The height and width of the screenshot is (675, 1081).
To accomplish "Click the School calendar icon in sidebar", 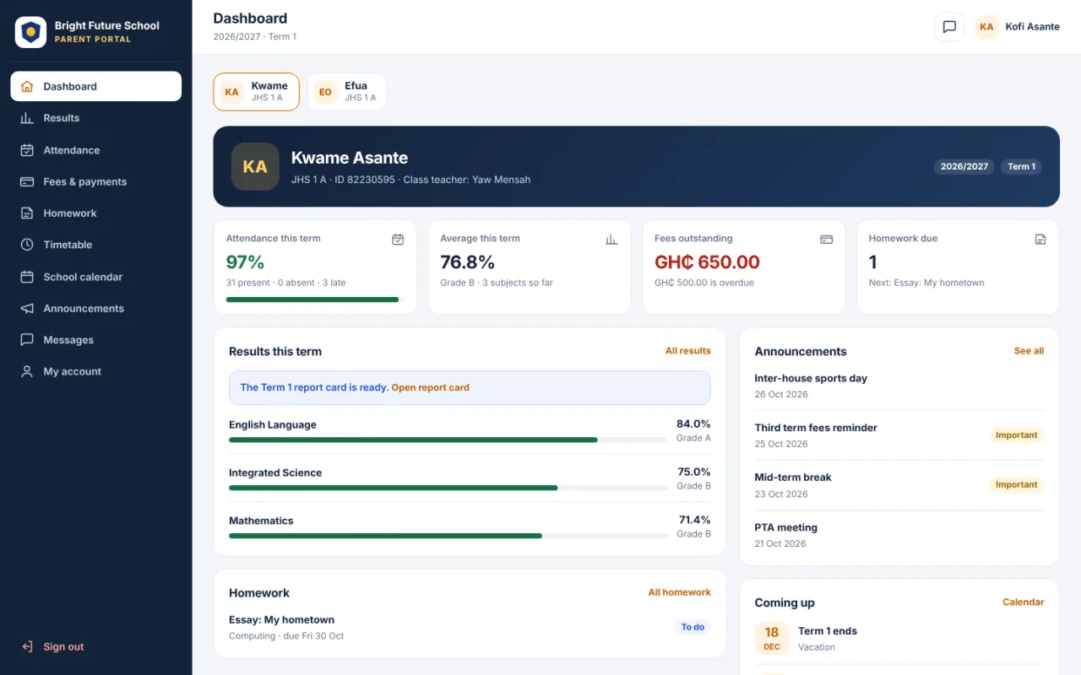I will point(27,277).
